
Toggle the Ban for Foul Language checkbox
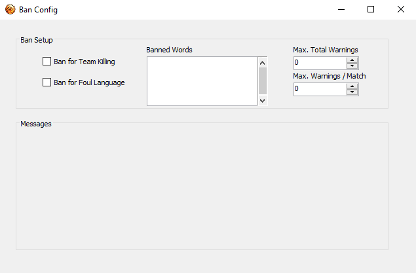[x=47, y=82]
